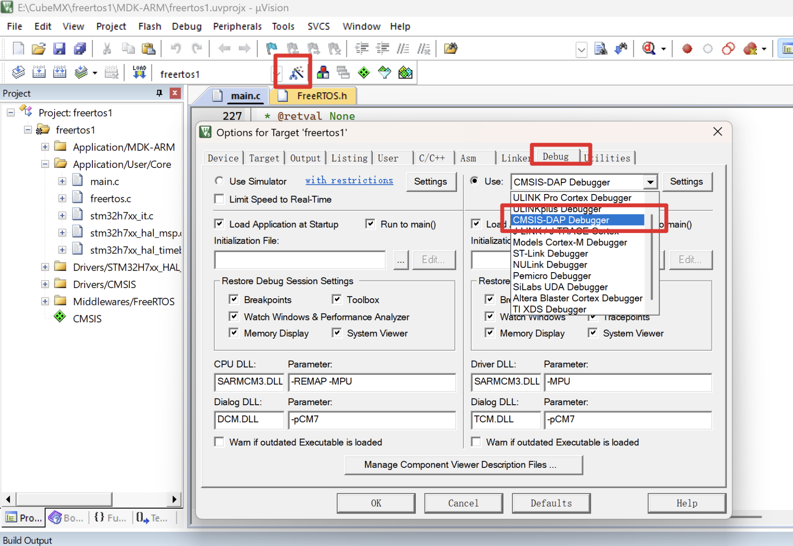Screen dimensions: 793x546
Task: Click the debugger list vertical scrollbar
Action: (652, 257)
